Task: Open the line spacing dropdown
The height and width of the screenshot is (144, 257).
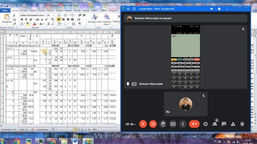Action: pyautogui.click(x=79, y=20)
